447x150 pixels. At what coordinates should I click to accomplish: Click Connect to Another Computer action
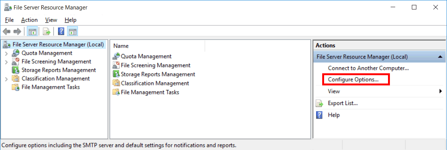[368, 68]
